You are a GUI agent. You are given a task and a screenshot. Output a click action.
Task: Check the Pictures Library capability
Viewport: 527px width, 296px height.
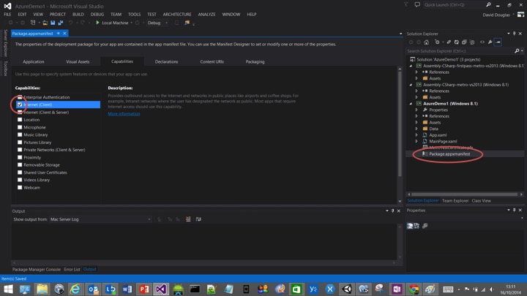[x=20, y=143]
